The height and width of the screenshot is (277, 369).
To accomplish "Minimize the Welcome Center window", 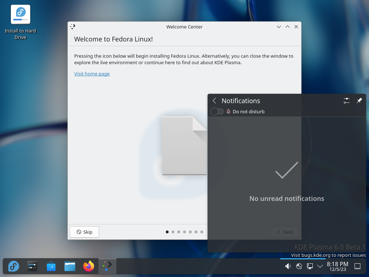I will [279, 27].
